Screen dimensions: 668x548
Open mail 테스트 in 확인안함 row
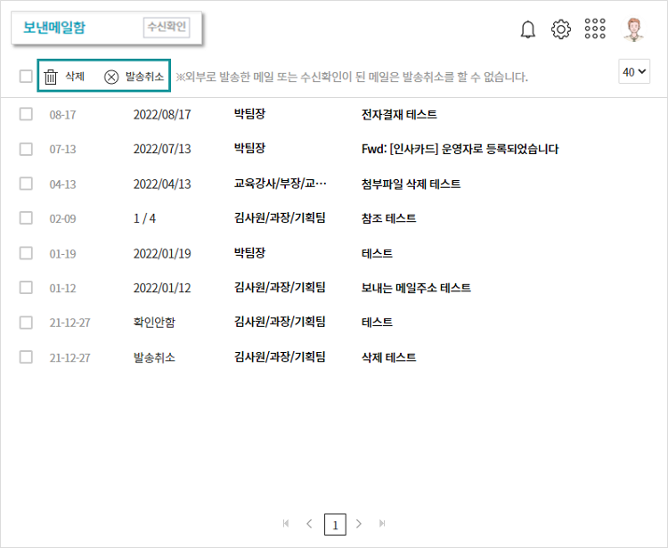(x=377, y=323)
